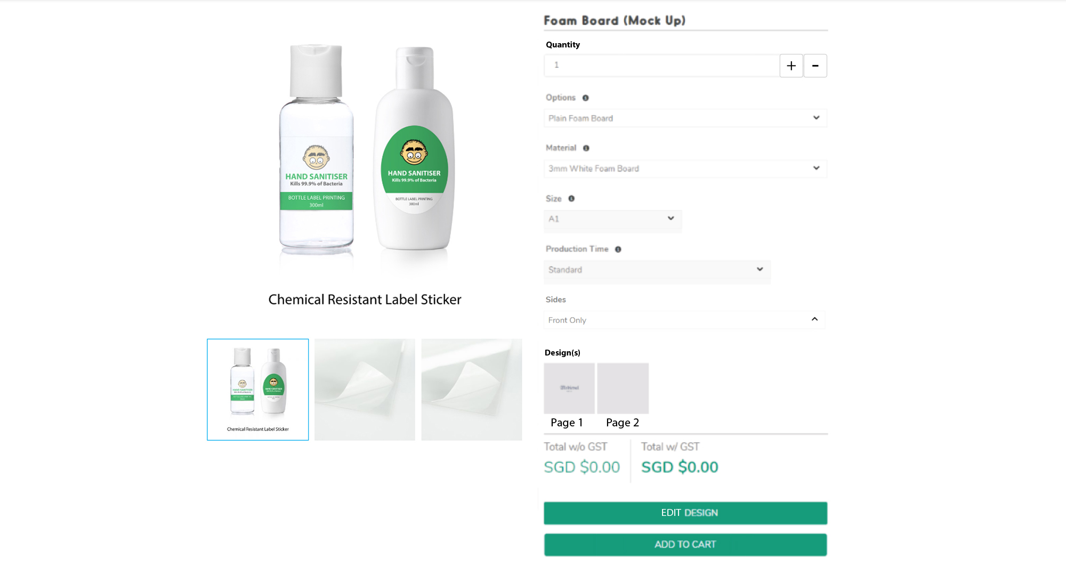Viewport: 1066px width, 574px height.
Task: Click the Options info icon
Action: click(585, 98)
